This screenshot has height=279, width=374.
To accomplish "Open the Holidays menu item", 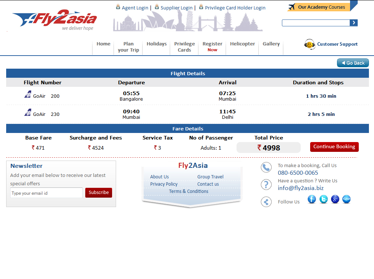I will coord(156,44).
